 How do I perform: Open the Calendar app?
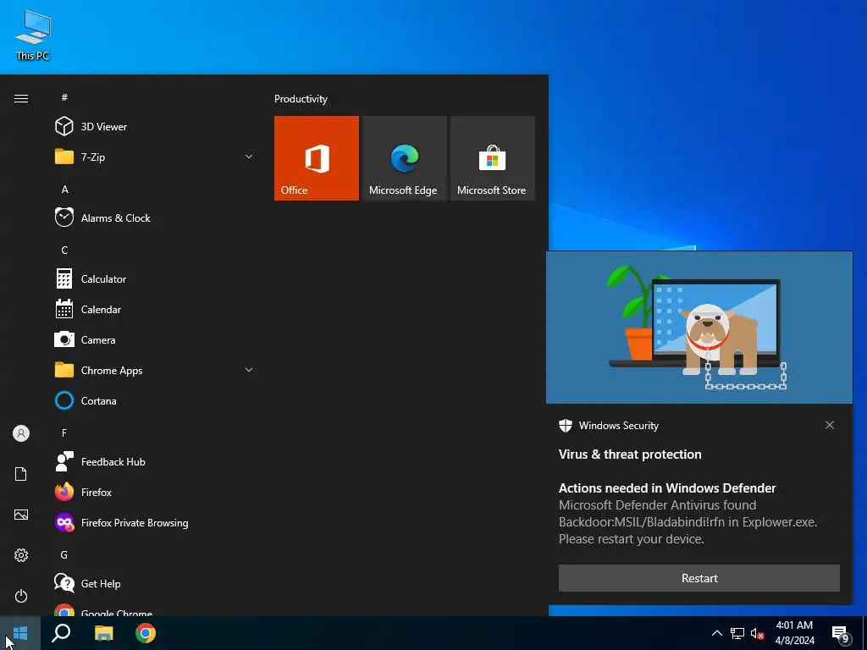pos(155,310)
